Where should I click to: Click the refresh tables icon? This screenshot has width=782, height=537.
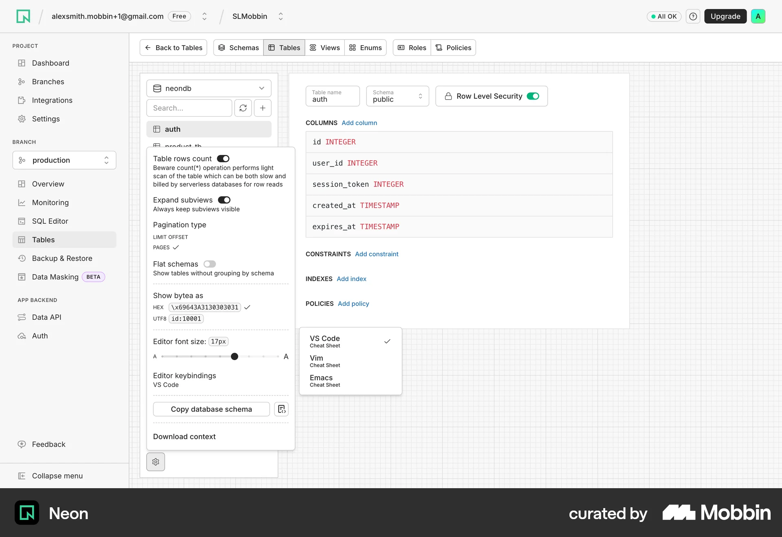(243, 108)
